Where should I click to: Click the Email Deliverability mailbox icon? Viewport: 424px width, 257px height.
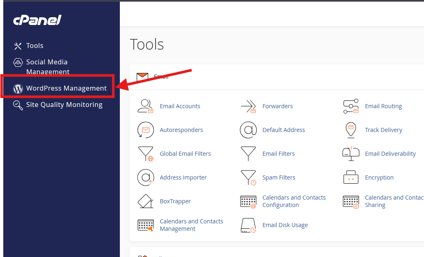tap(351, 154)
